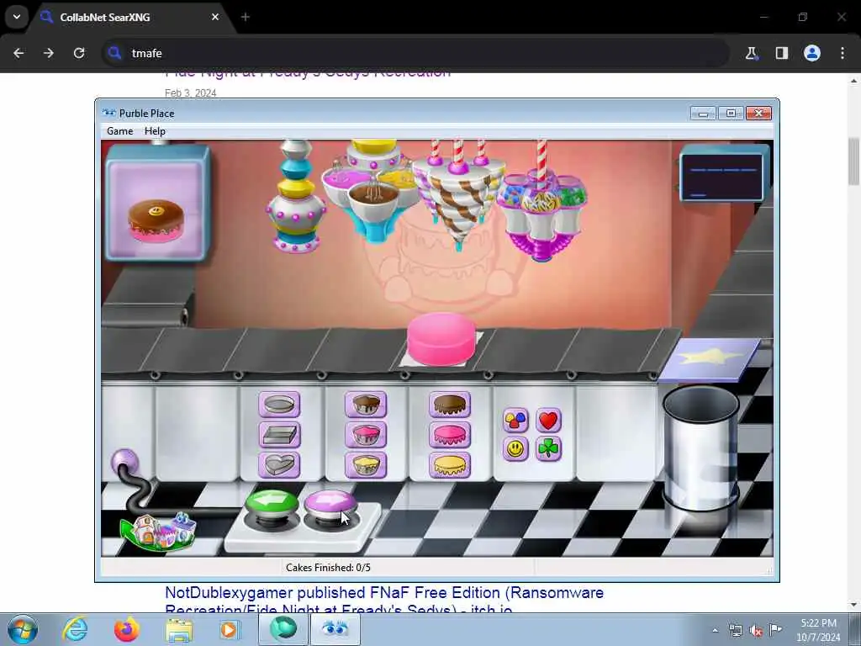The height and width of the screenshot is (646, 861).
Task: Close the CollabNet SearXNG tab
Action: (x=215, y=17)
